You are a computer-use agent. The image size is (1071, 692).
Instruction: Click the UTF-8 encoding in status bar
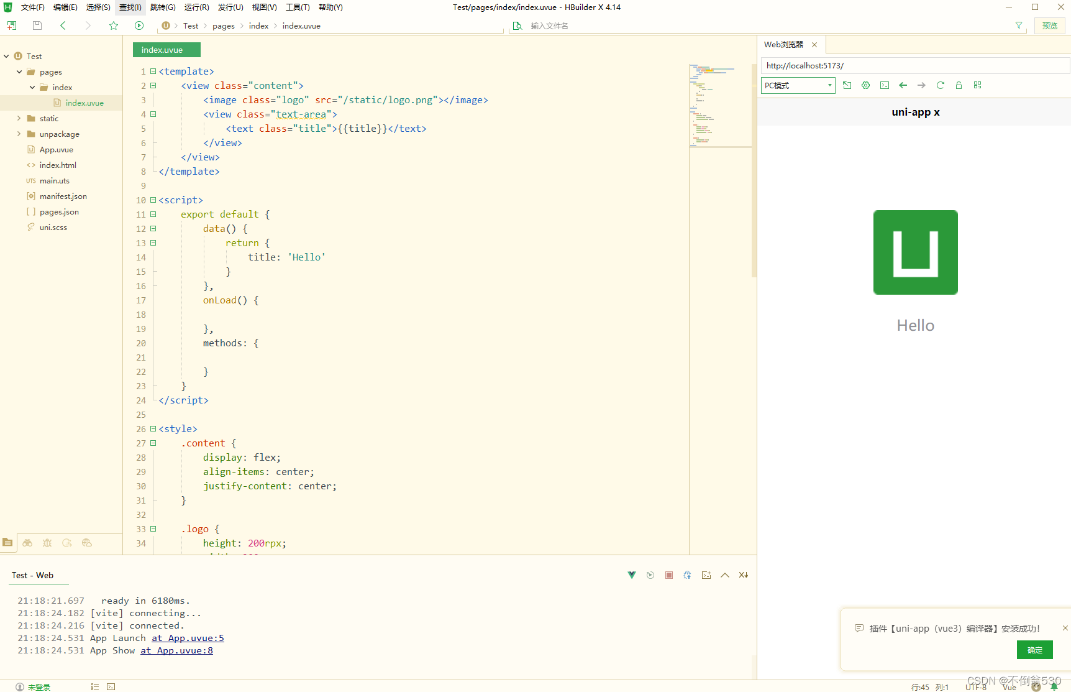tap(976, 687)
